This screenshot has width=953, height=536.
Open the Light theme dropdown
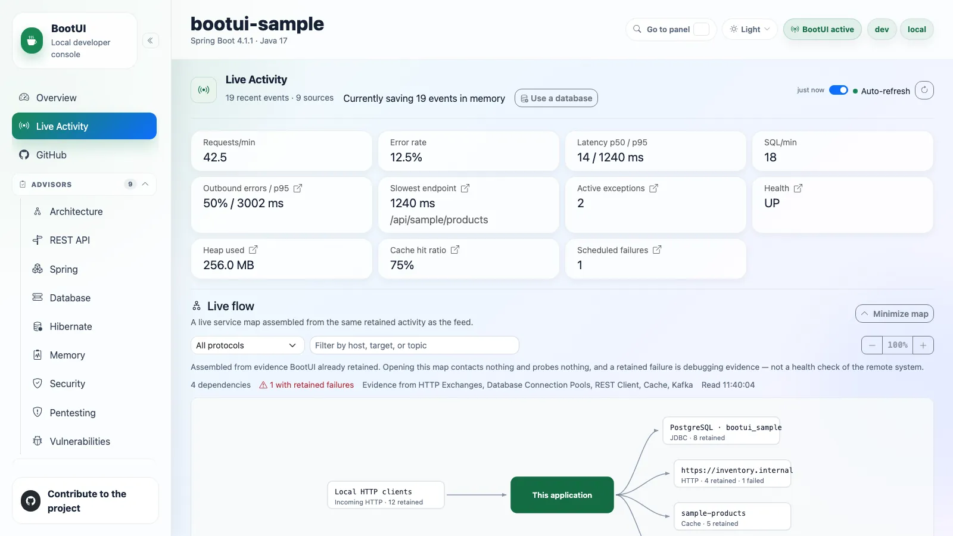[x=750, y=29]
